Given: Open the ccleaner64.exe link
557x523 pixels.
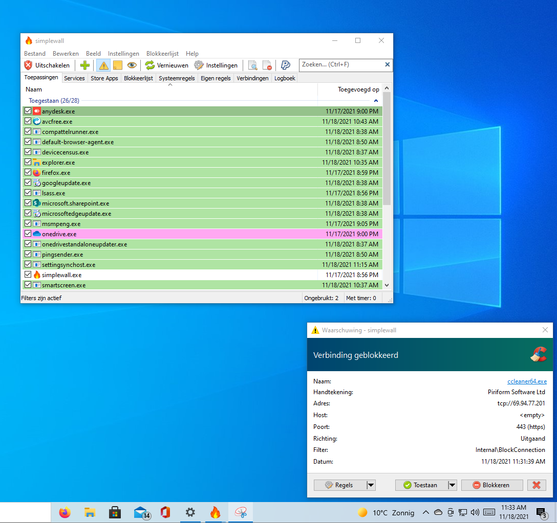Looking at the screenshot, I should [527, 381].
